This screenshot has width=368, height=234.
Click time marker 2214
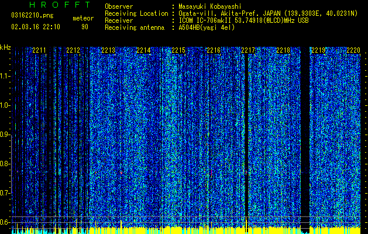(x=143, y=50)
